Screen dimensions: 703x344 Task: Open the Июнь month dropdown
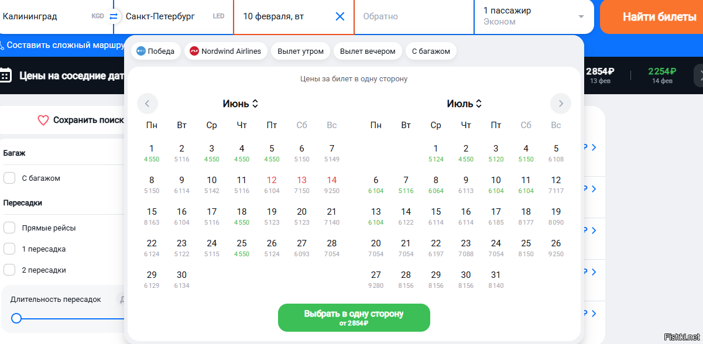(x=241, y=104)
